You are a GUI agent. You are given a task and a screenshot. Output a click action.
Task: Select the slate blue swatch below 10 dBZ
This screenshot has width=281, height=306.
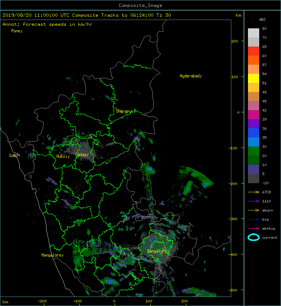click(253, 169)
